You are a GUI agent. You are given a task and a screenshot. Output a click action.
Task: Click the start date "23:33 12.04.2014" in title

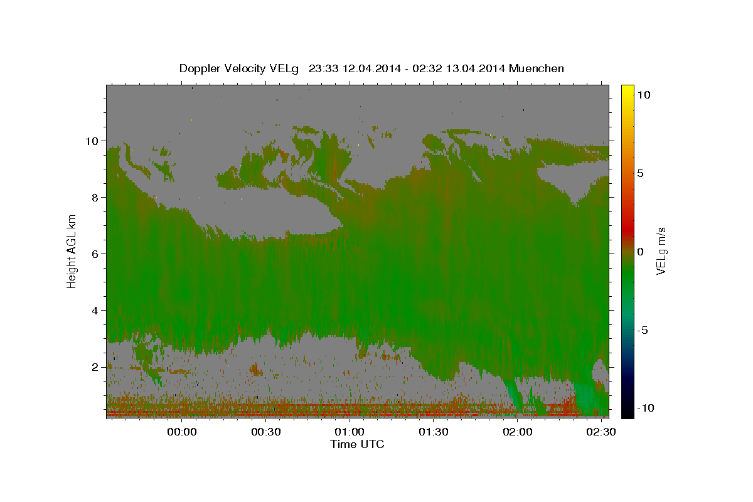point(353,68)
